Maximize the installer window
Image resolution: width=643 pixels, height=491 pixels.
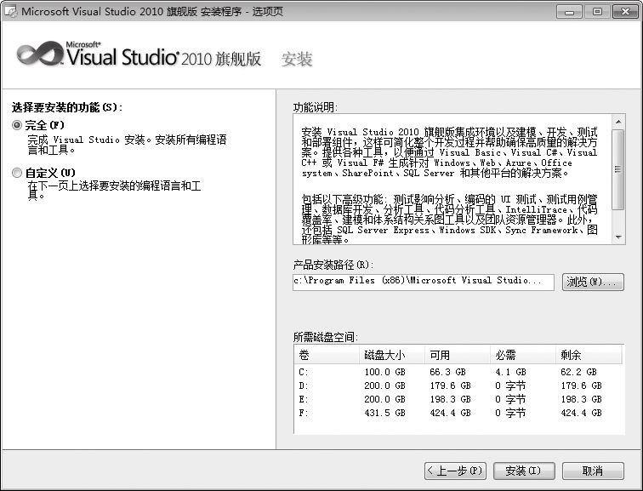pos(597,11)
